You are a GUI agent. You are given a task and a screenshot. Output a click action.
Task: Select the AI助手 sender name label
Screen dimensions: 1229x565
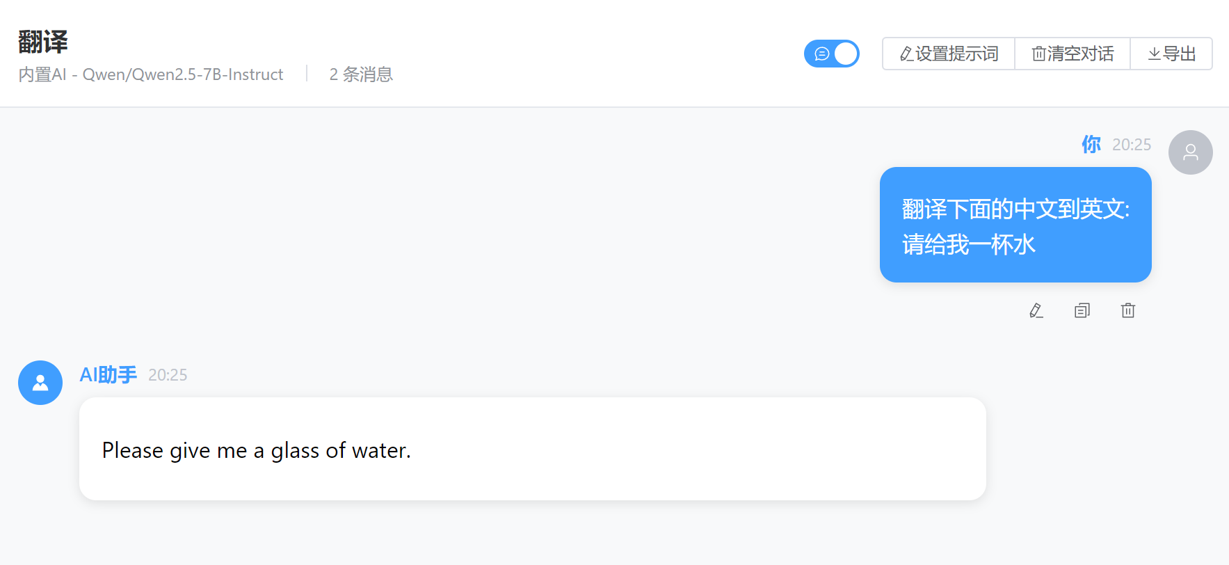pyautogui.click(x=108, y=374)
